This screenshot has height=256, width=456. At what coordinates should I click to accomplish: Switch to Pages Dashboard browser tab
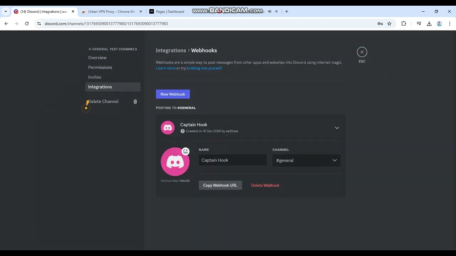tap(170, 11)
